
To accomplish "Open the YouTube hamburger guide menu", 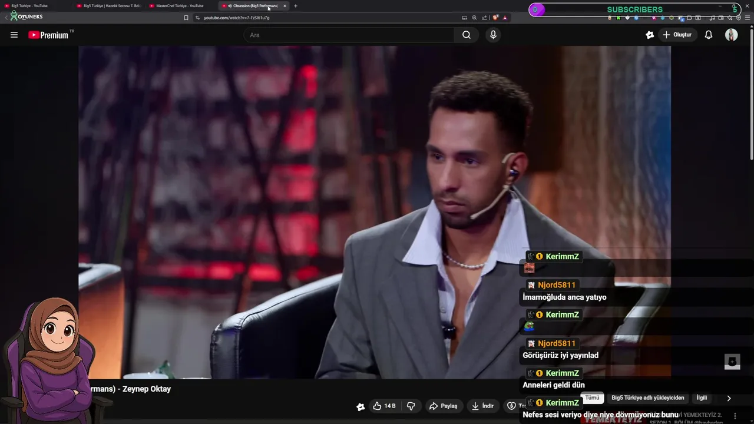I will coord(14,35).
